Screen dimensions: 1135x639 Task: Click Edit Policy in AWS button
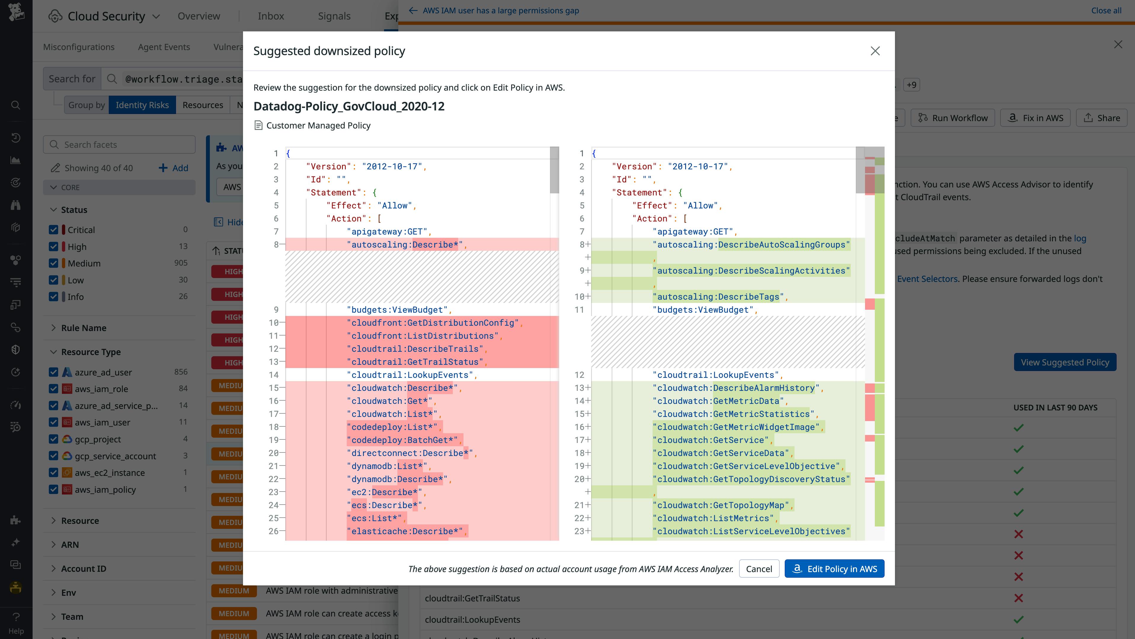[x=834, y=569]
